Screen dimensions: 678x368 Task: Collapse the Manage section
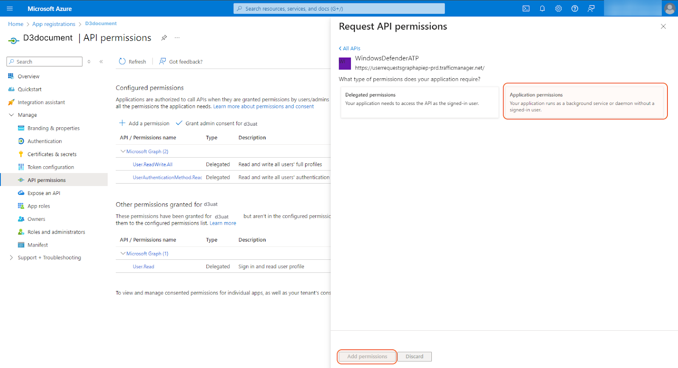point(11,115)
